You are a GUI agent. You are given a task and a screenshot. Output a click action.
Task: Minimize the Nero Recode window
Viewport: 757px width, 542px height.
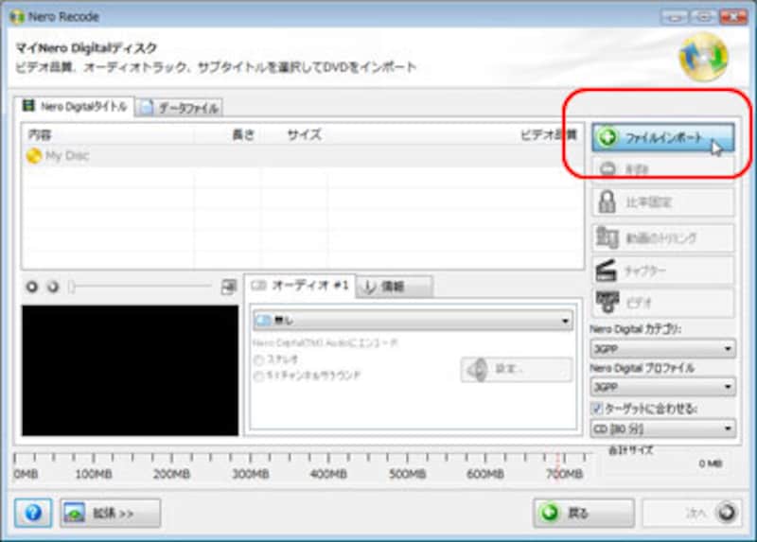pyautogui.click(x=675, y=17)
